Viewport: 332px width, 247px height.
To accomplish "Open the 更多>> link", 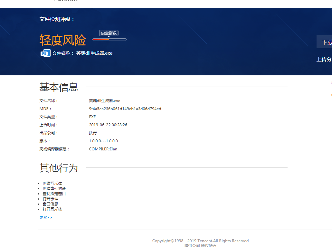I will (46, 218).
